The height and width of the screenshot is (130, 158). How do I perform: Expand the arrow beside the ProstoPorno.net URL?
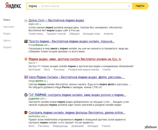coord(49,45)
